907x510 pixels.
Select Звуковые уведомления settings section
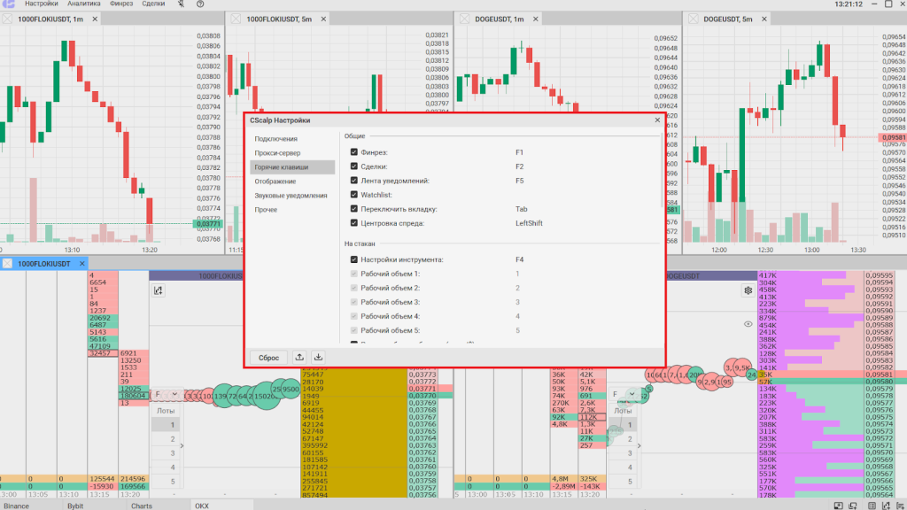291,196
